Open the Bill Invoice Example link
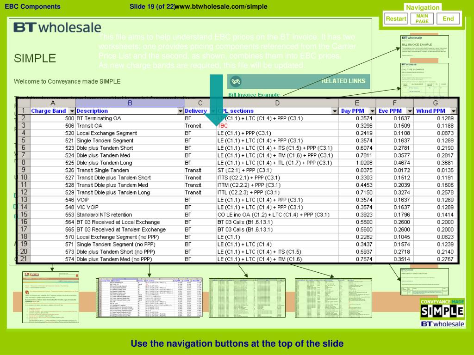Image resolution: width=474 pixels, height=355 pixels. pyautogui.click(x=254, y=94)
